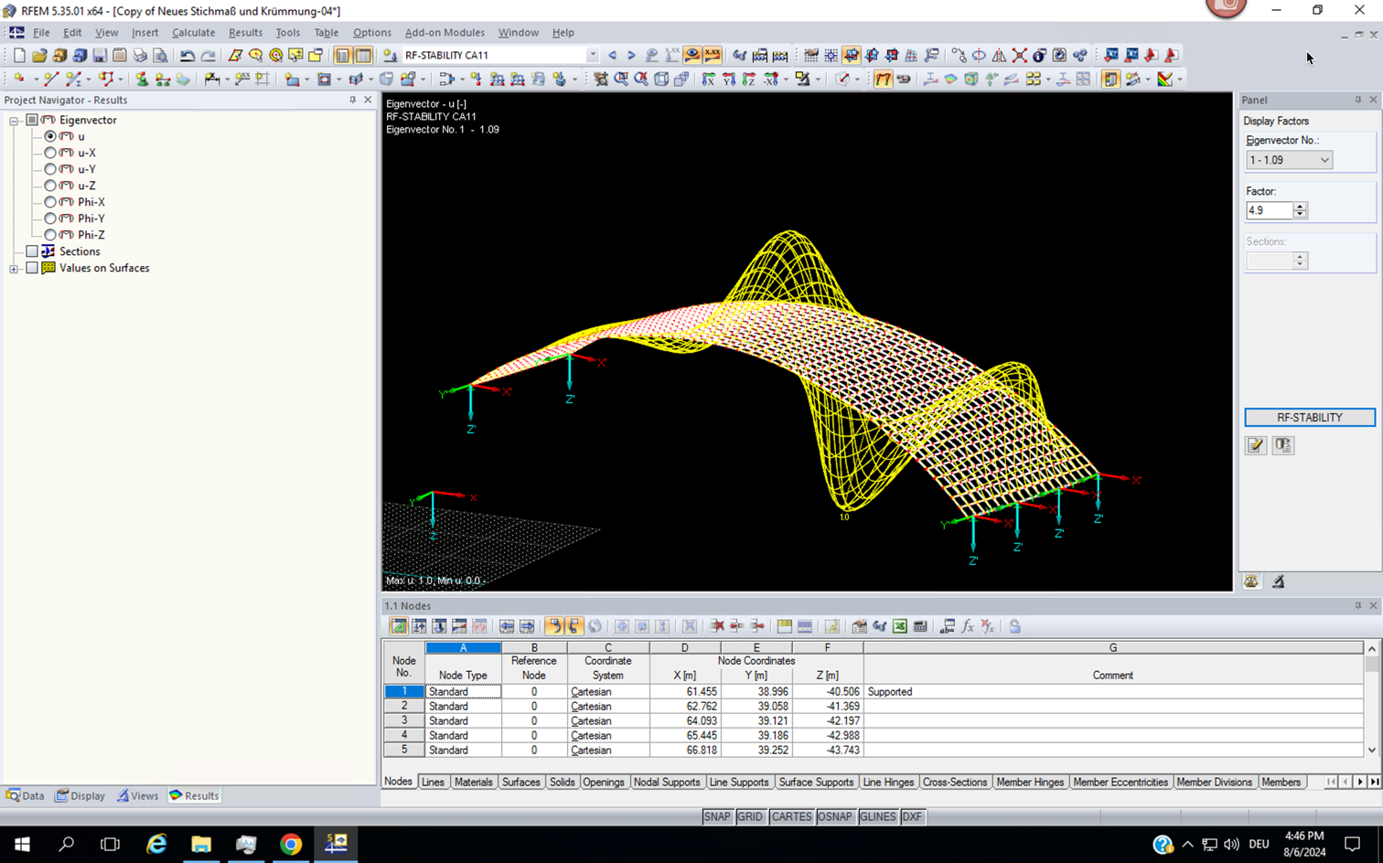Select the u-X eigenvector radio button
Screen dimensions: 1383x863
pyautogui.click(x=50, y=153)
